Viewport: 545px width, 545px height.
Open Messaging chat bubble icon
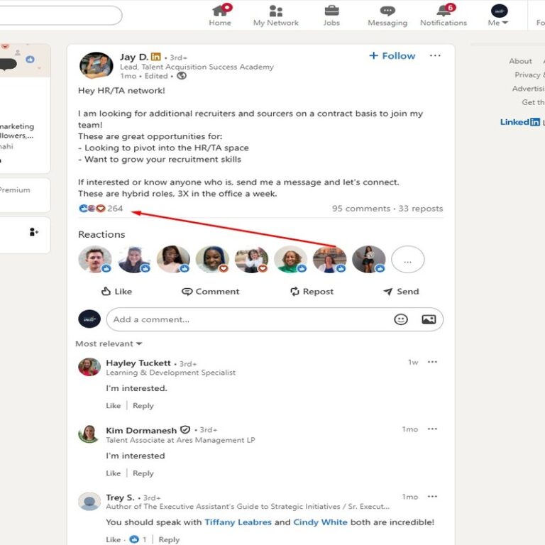pos(387,11)
